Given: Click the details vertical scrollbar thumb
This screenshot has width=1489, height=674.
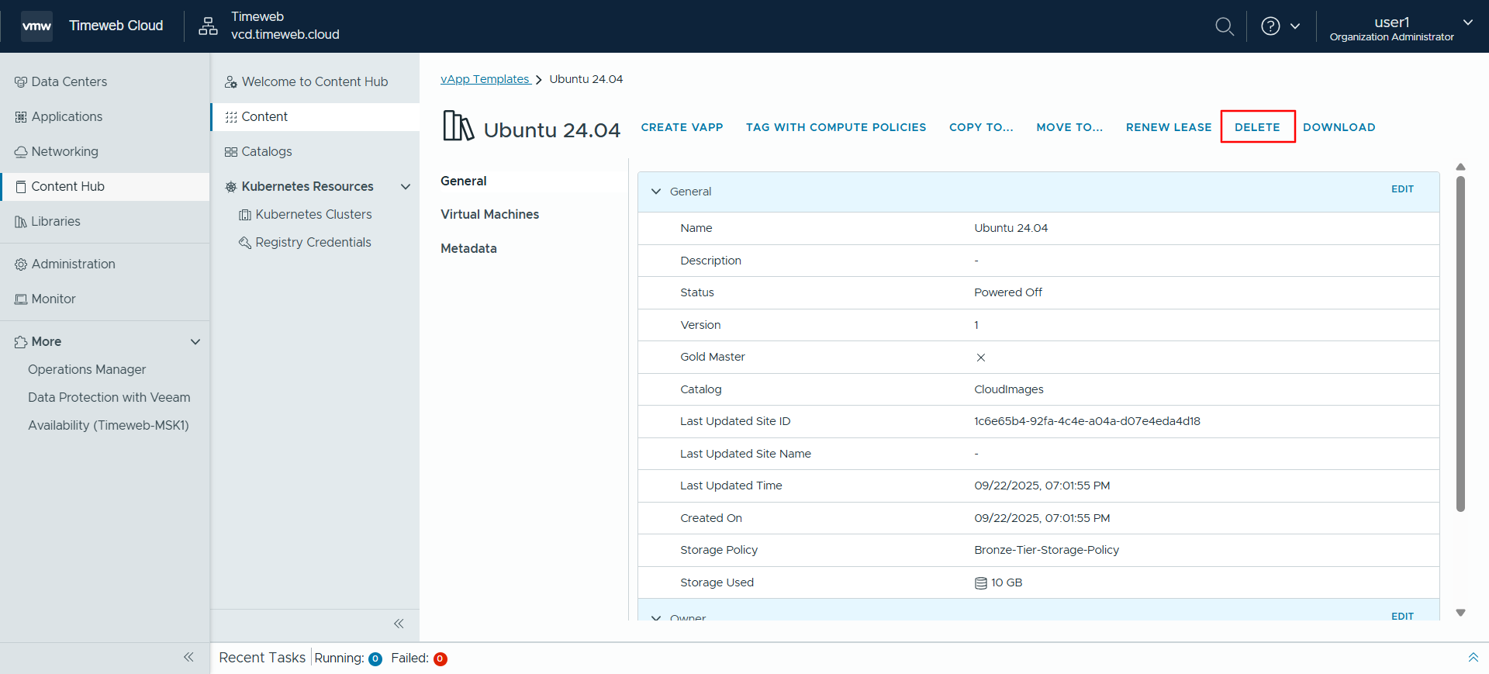Looking at the screenshot, I should point(1460,344).
